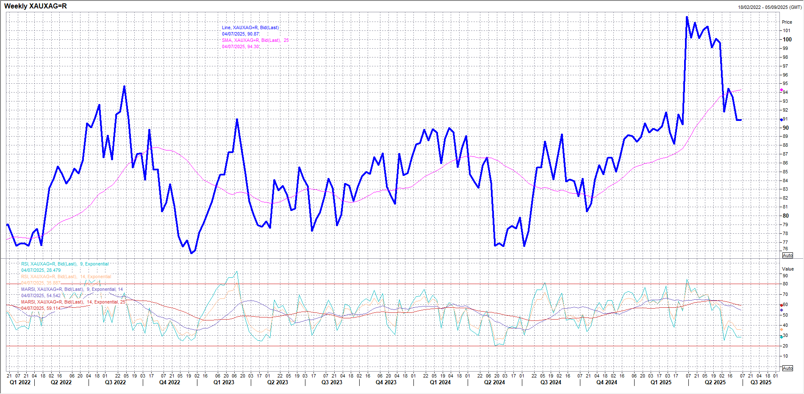This screenshot has height=394, width=804.
Task: Click the price line's 2025 peak above 101
Action: pyautogui.click(x=687, y=17)
